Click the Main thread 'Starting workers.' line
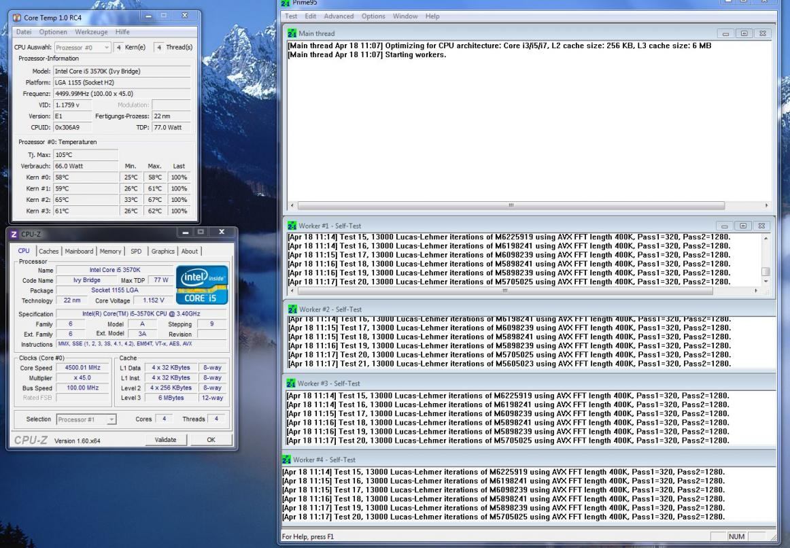Screen dimensions: 790x548 [x=367, y=54]
